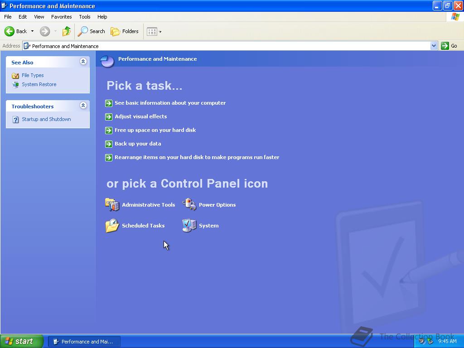Image resolution: width=464 pixels, height=348 pixels.
Task: Open the Search pane
Action: [x=91, y=31]
